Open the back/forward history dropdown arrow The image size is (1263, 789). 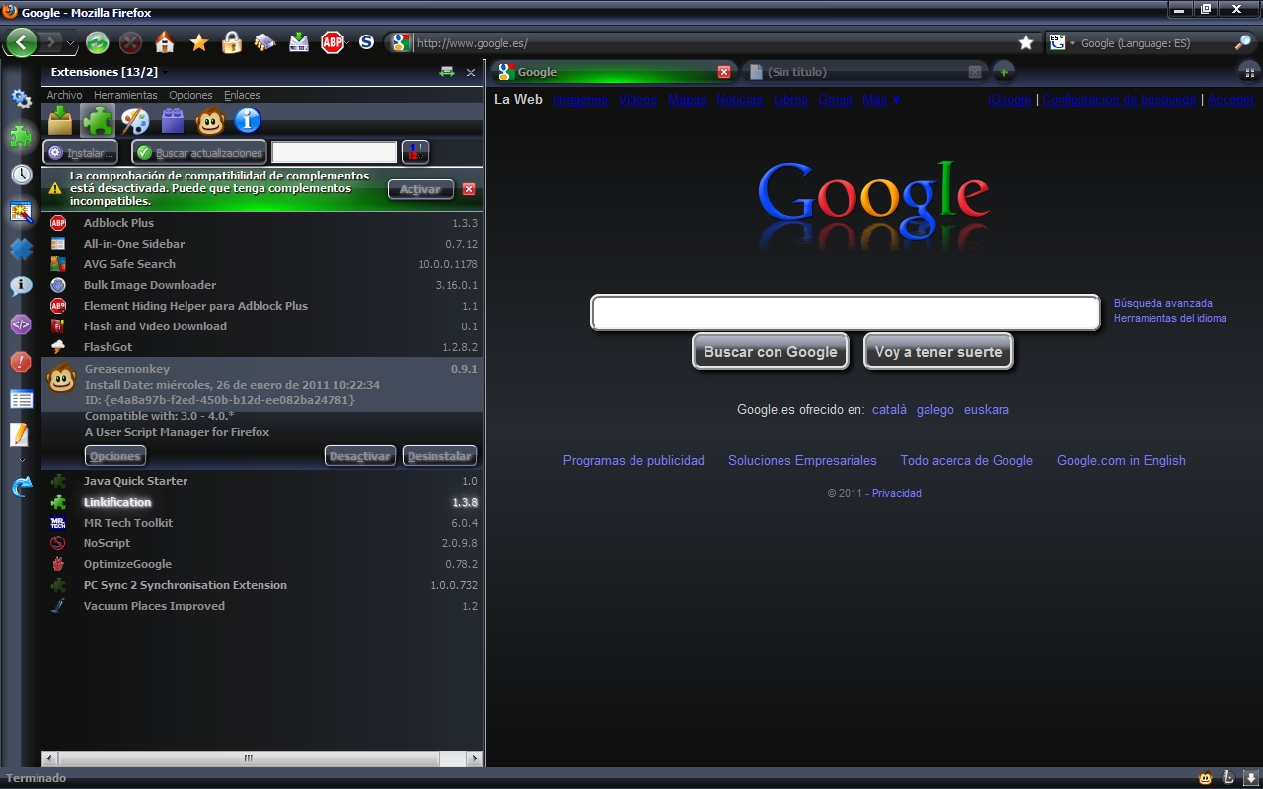point(70,43)
